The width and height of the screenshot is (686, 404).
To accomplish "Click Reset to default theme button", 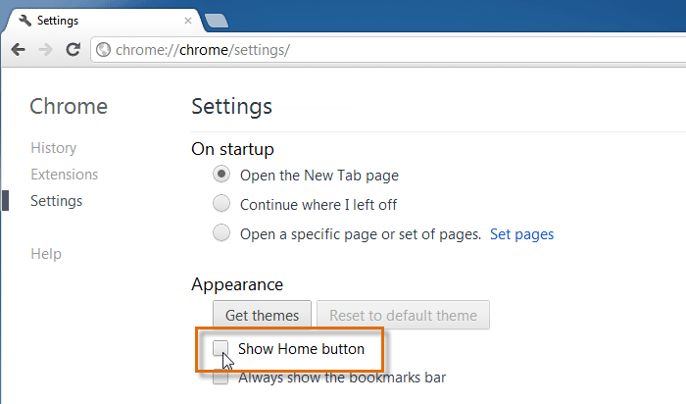I will (x=403, y=315).
